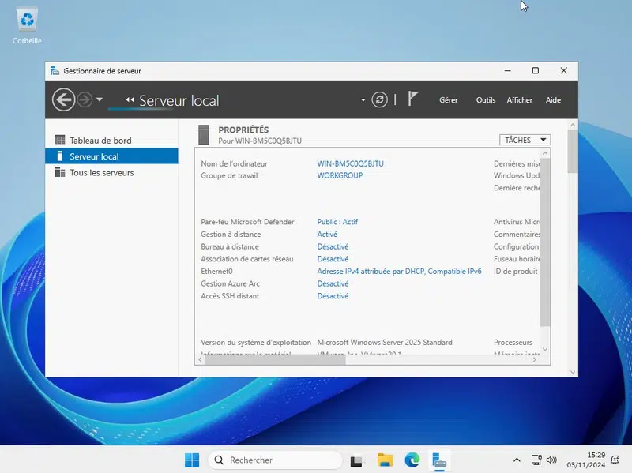The image size is (632, 473).
Task: Click the WORKGROUP link
Action: (x=340, y=175)
